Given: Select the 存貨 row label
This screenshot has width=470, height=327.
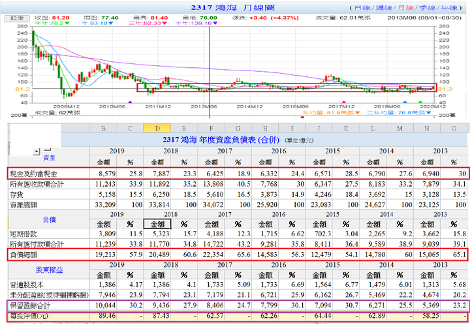Looking at the screenshot, I should coord(16,195).
